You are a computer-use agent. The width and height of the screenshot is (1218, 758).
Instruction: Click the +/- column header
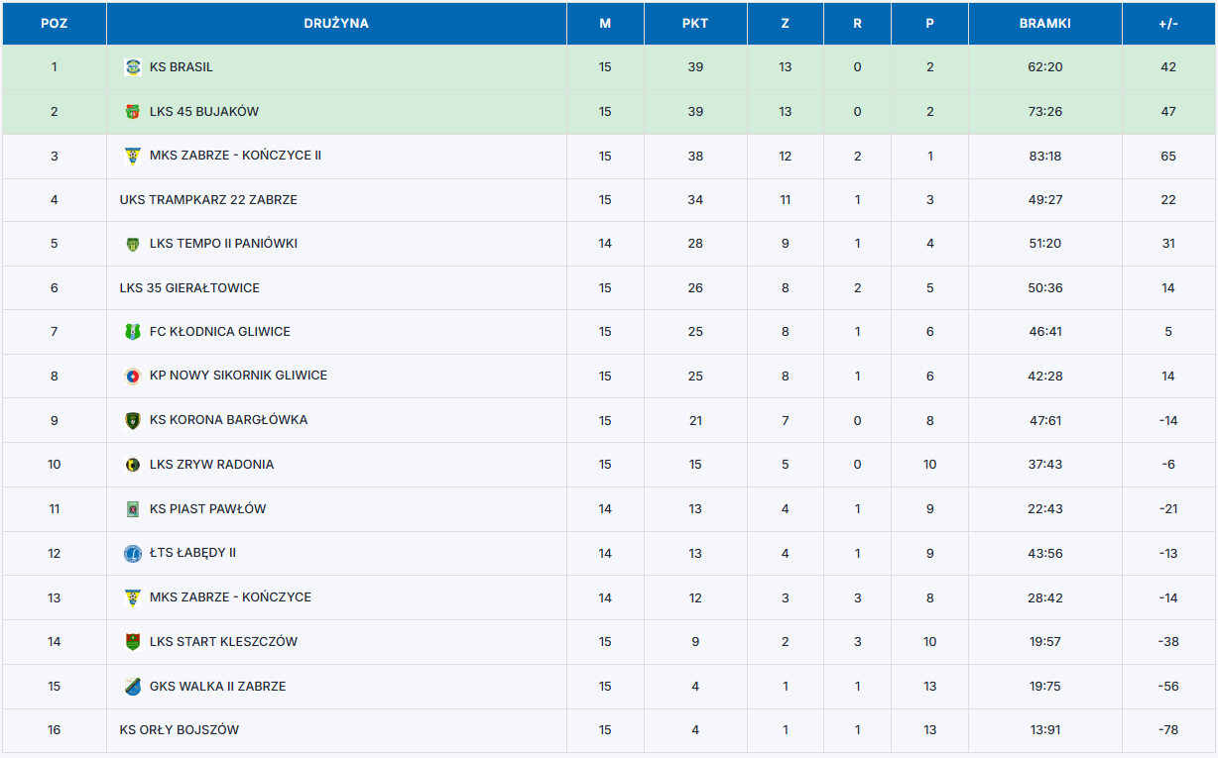point(1167,24)
